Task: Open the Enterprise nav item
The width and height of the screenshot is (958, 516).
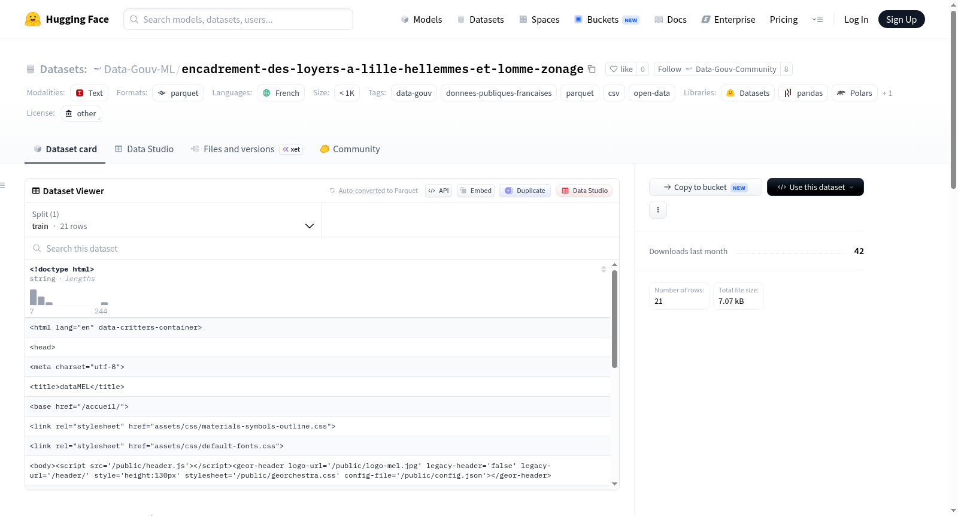Action: coord(729,19)
